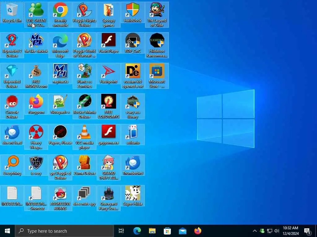Select the Everything search icon
Image resolution: width=317 pixels, height=237 pixels.
pos(12,166)
